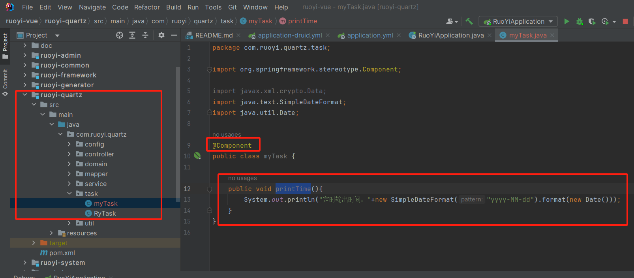
Task: Switch to the README.md editor tab
Action: [x=214, y=35]
